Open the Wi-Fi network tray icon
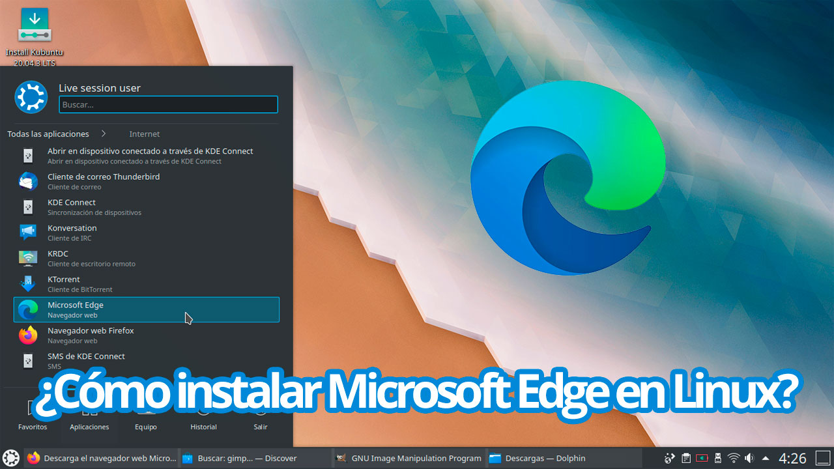This screenshot has height=469, width=834. click(734, 458)
